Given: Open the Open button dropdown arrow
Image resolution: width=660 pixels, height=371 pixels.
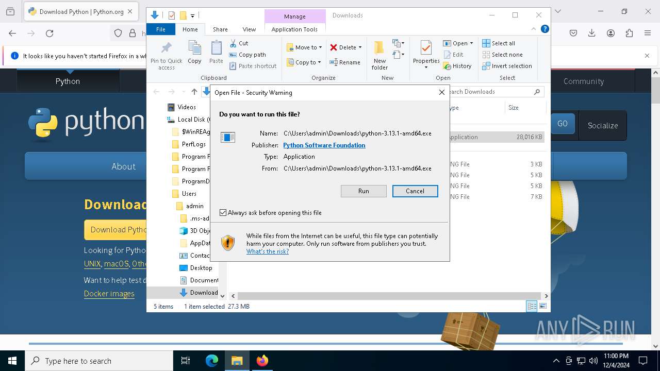Looking at the screenshot, I should [x=471, y=43].
